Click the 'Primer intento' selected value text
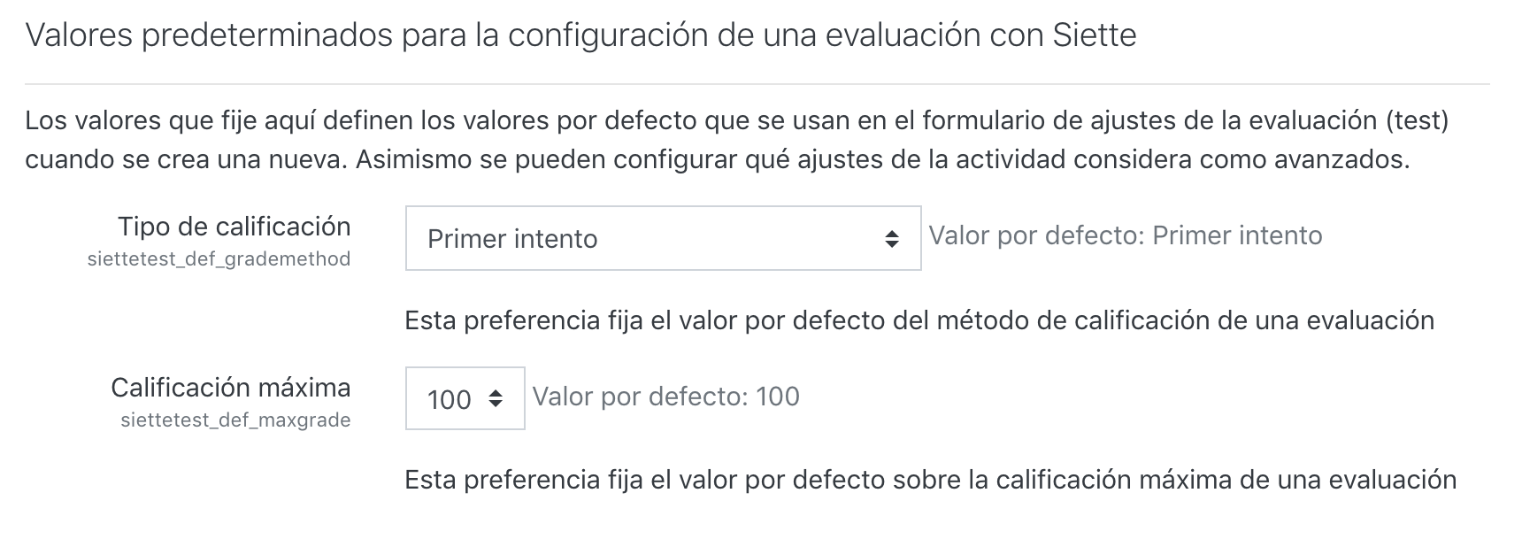The width and height of the screenshot is (1522, 547). point(512,239)
